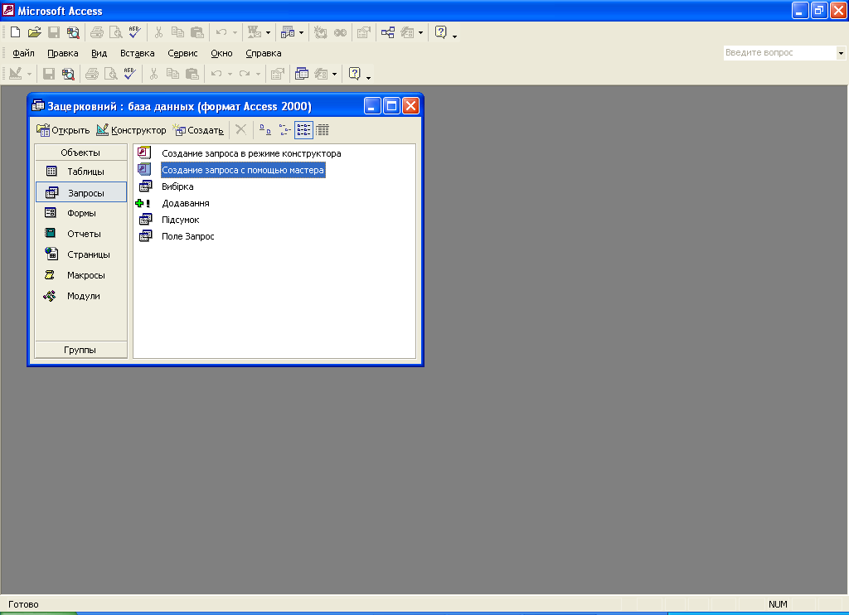Screen dimensions: 849x615
Task: Click the Создать button in database window
Action: click(x=198, y=130)
